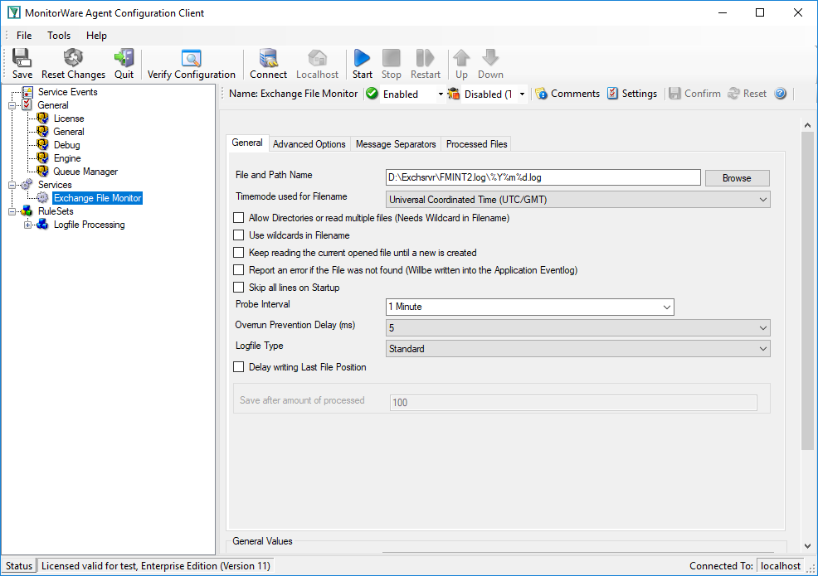Select Exchange File Monitor in the tree
Viewport: 818px width, 576px height.
click(x=98, y=198)
